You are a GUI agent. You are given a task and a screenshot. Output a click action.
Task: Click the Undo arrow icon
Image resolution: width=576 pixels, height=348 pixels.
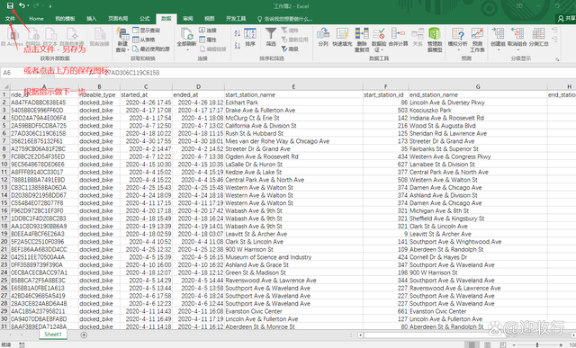pyautogui.click(x=22, y=5)
